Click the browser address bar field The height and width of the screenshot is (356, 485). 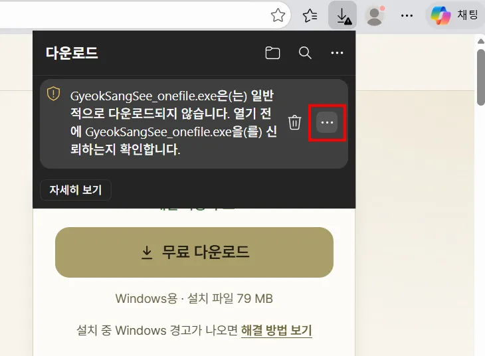coord(145,15)
